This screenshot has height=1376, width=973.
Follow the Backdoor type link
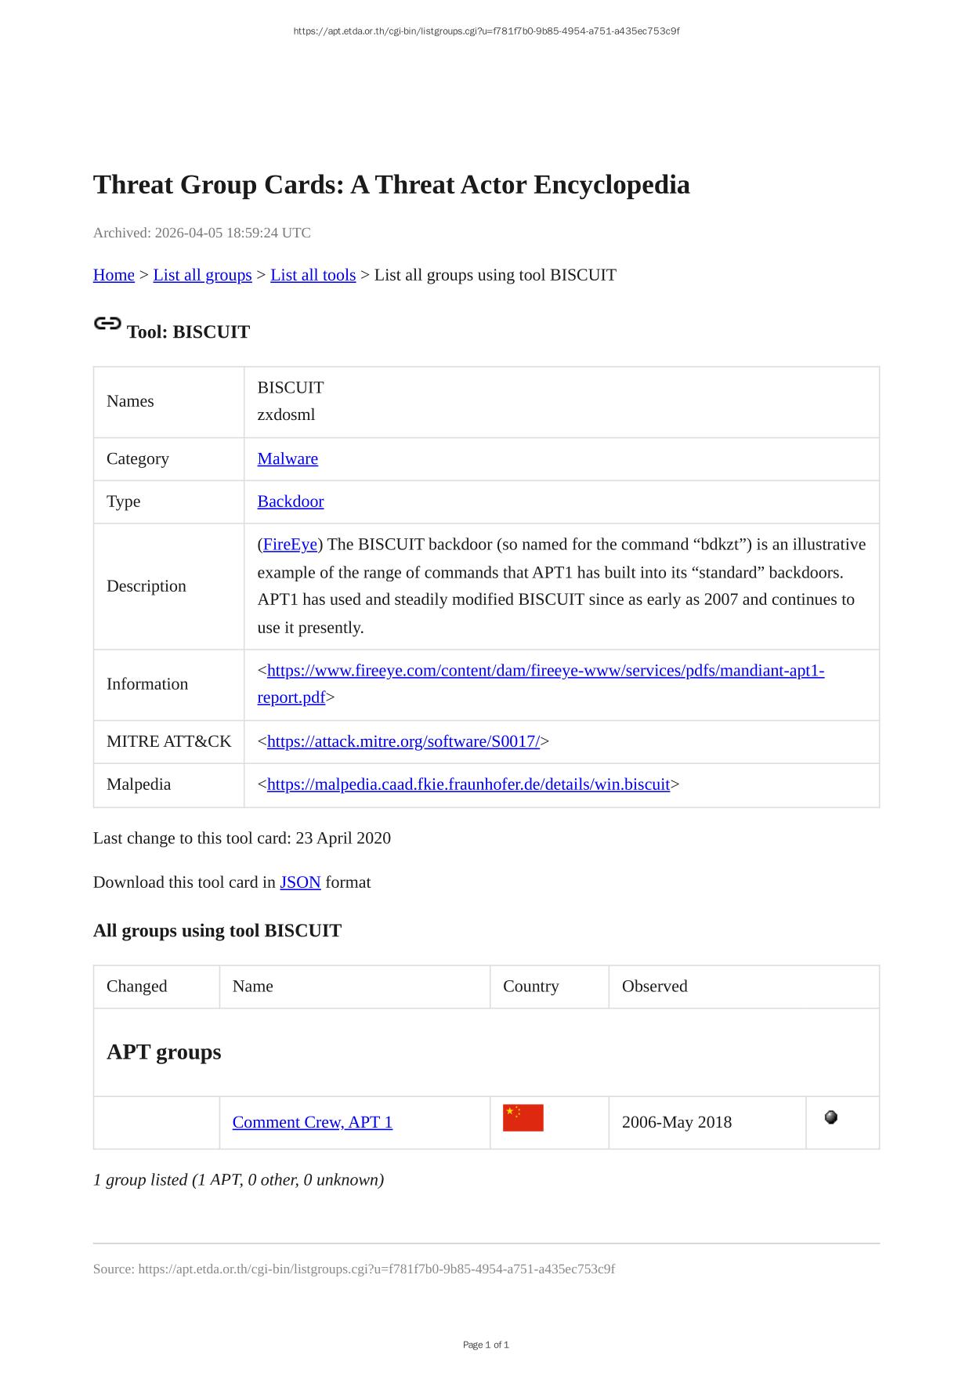[290, 502]
